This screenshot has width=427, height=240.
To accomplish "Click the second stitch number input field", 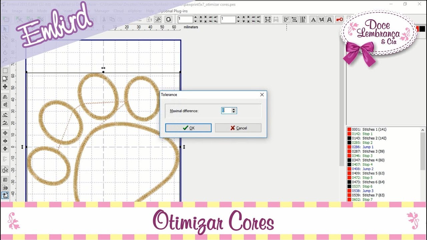I will tap(228, 19).
